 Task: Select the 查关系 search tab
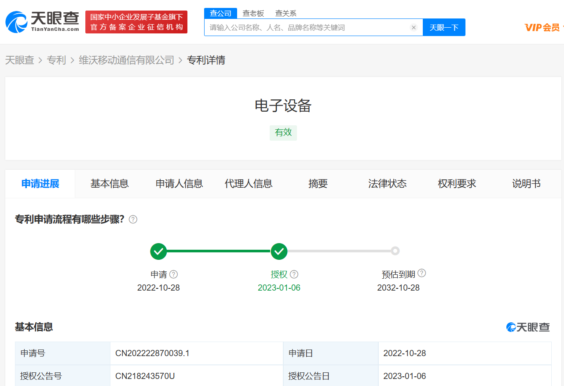[286, 13]
